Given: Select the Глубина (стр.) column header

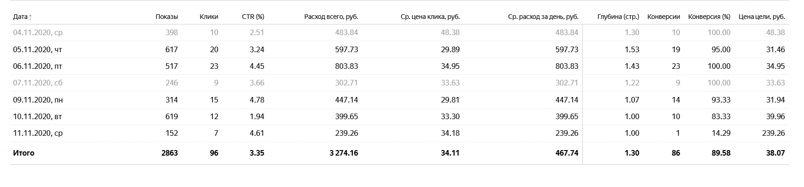Looking at the screenshot, I should 618,17.
